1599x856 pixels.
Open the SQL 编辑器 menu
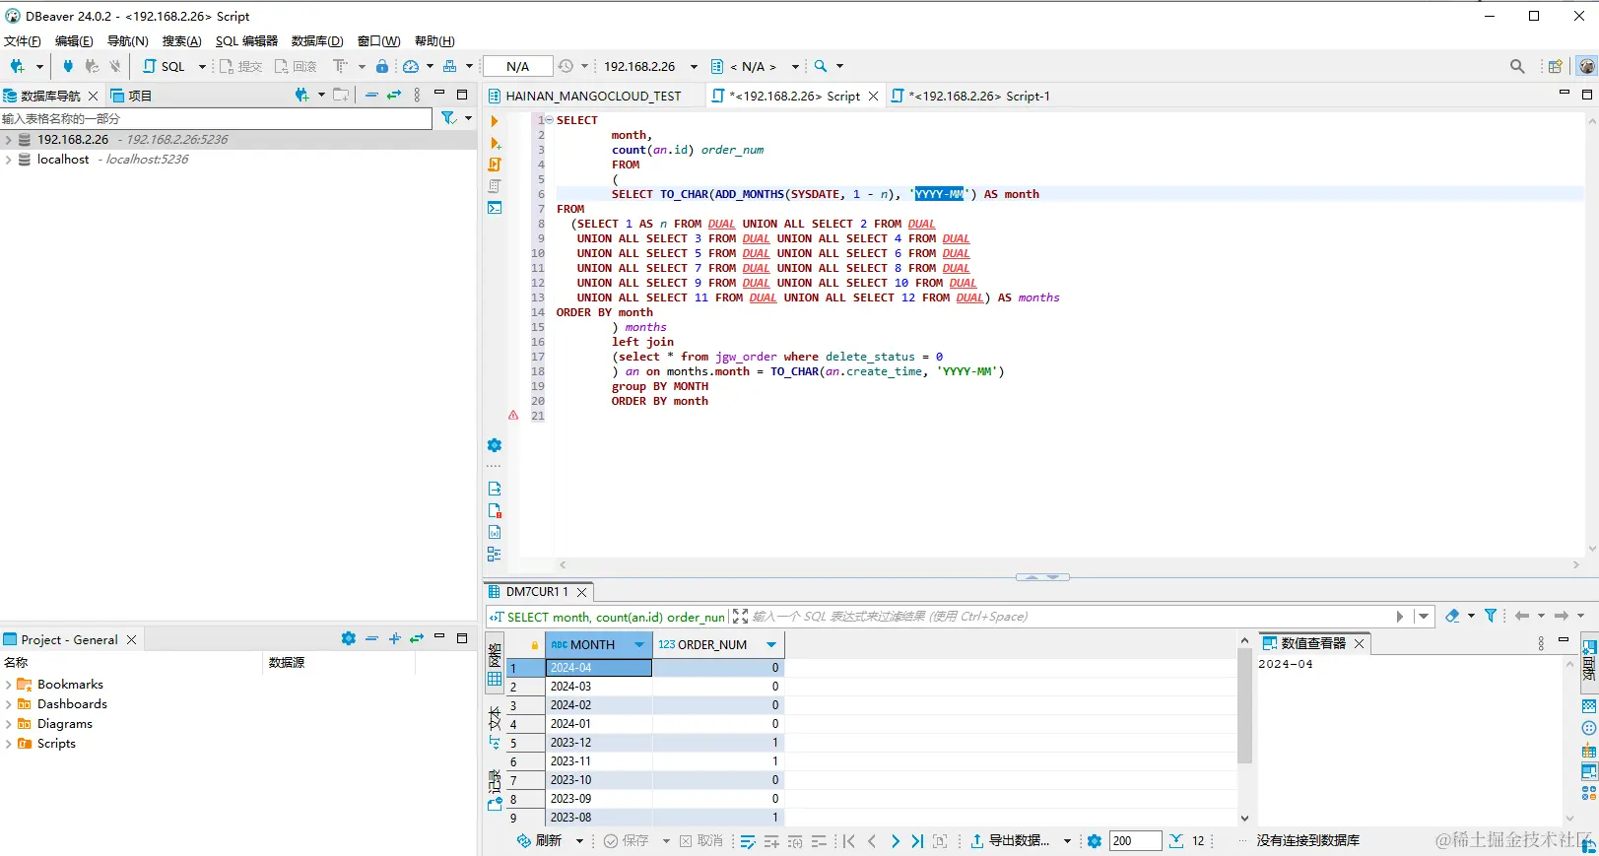(x=246, y=40)
